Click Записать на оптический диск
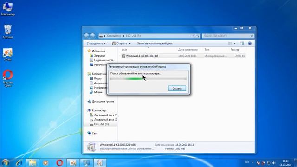Image resolution: width=297 pixels, height=167 pixels. tap(155, 43)
